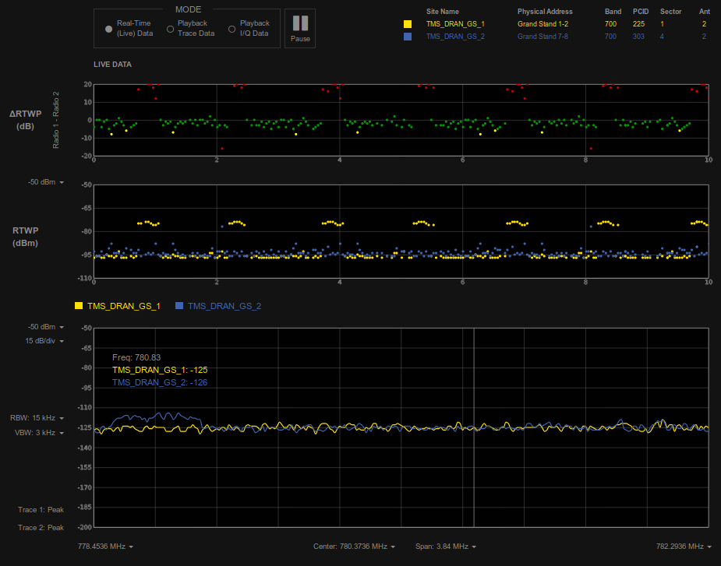Screen dimensions: 721x566
Task: Click site name TMS_DRAN_GS_1 in table
Action: (455, 24)
